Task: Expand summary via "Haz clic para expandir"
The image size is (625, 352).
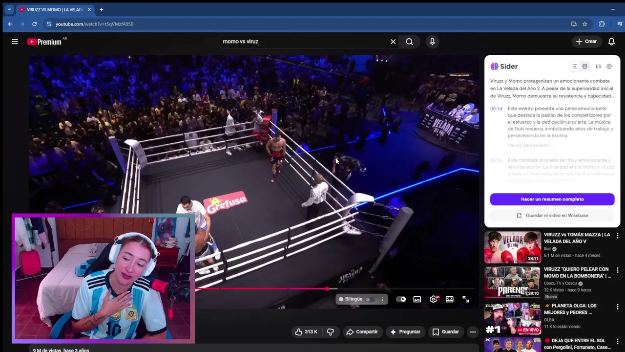Action: 530,145
